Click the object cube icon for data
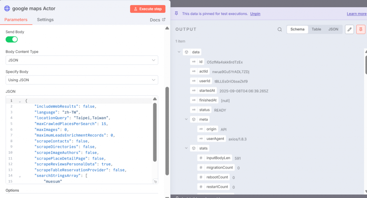The width and height of the screenshot is (367, 198). [x=186, y=52]
